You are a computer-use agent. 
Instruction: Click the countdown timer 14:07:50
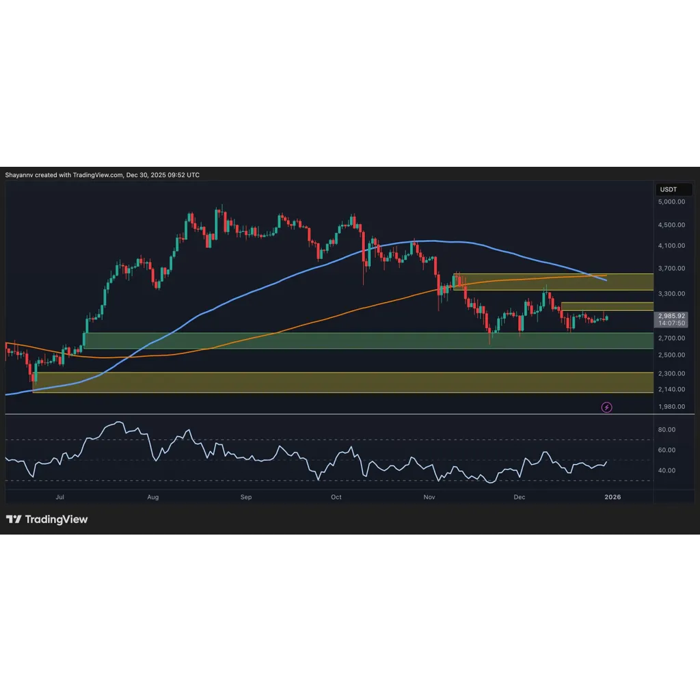pyautogui.click(x=671, y=323)
